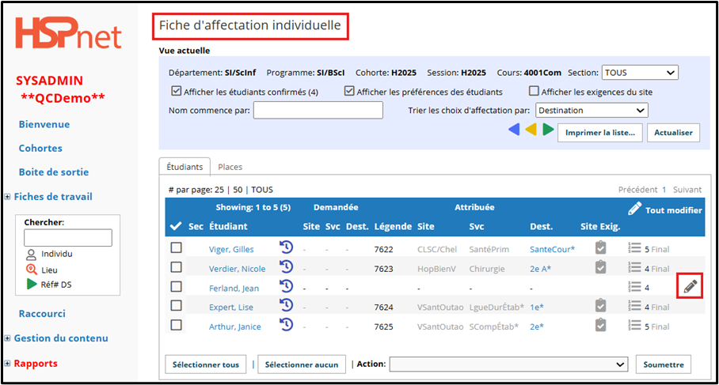
Task: Switch to the Places tab
Action: pyautogui.click(x=230, y=167)
